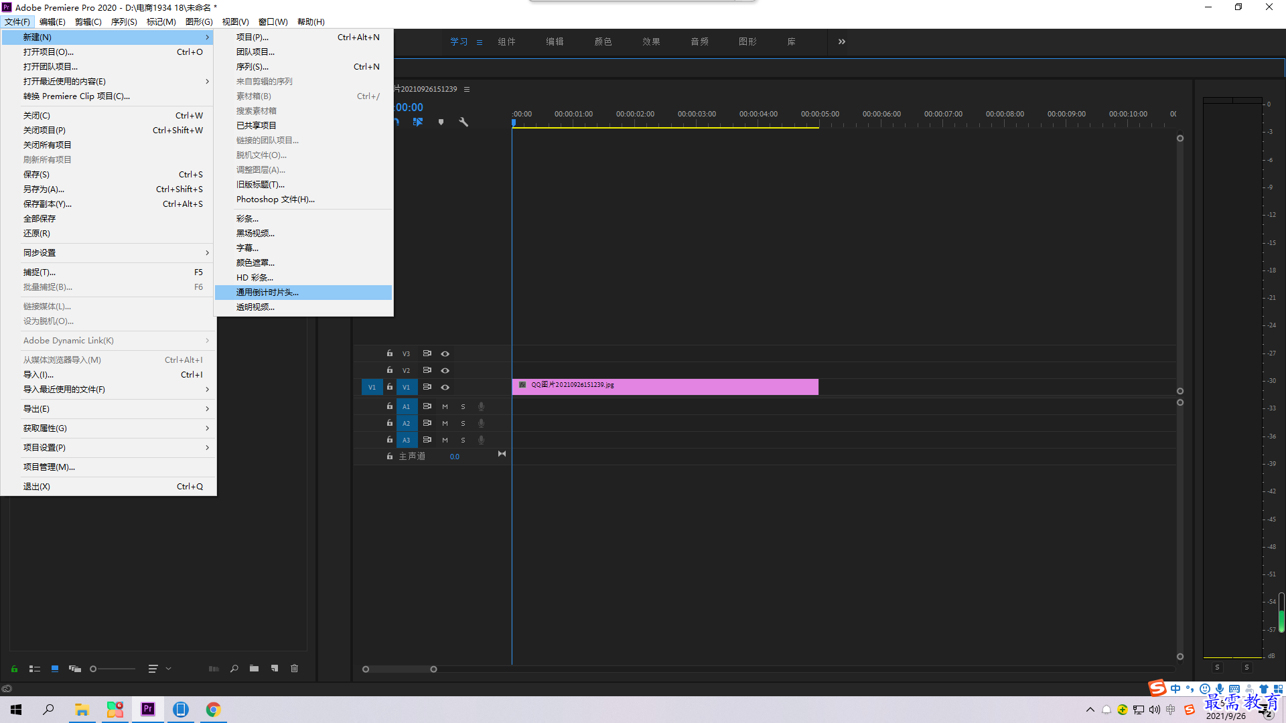This screenshot has width=1286, height=723.
Task: Open File Explorer from the taskbar
Action: [82, 709]
